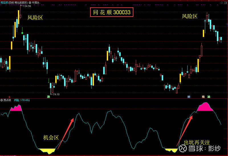Open the green 减 holdings reduction marker

click(209, 97)
